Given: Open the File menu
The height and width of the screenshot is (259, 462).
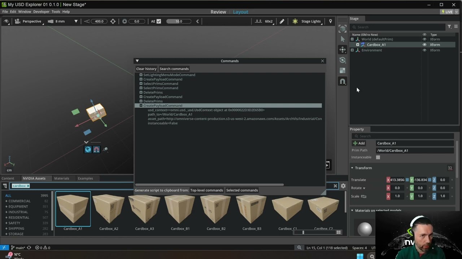Looking at the screenshot, I should click(5, 12).
